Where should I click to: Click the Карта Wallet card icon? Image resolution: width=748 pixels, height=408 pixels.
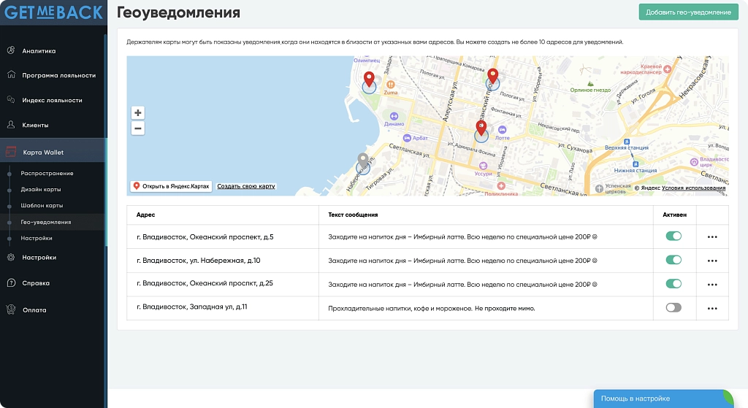(11, 152)
